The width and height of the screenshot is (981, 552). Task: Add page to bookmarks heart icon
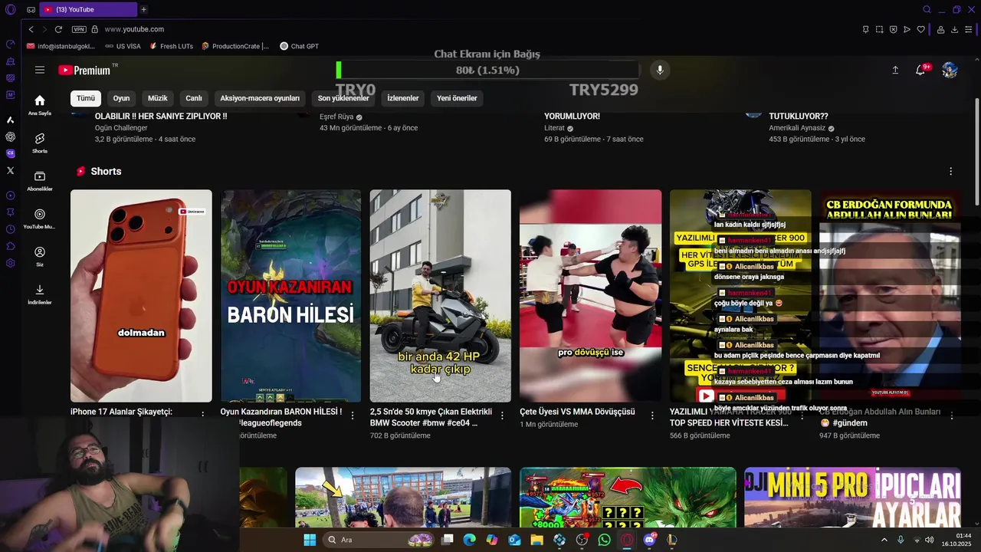(x=921, y=29)
